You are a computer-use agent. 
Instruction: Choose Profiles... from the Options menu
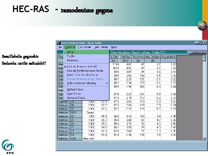point(86,56)
